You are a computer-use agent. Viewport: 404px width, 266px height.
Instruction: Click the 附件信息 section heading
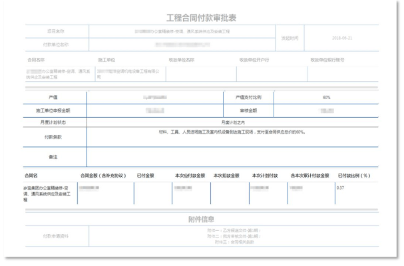point(201,219)
